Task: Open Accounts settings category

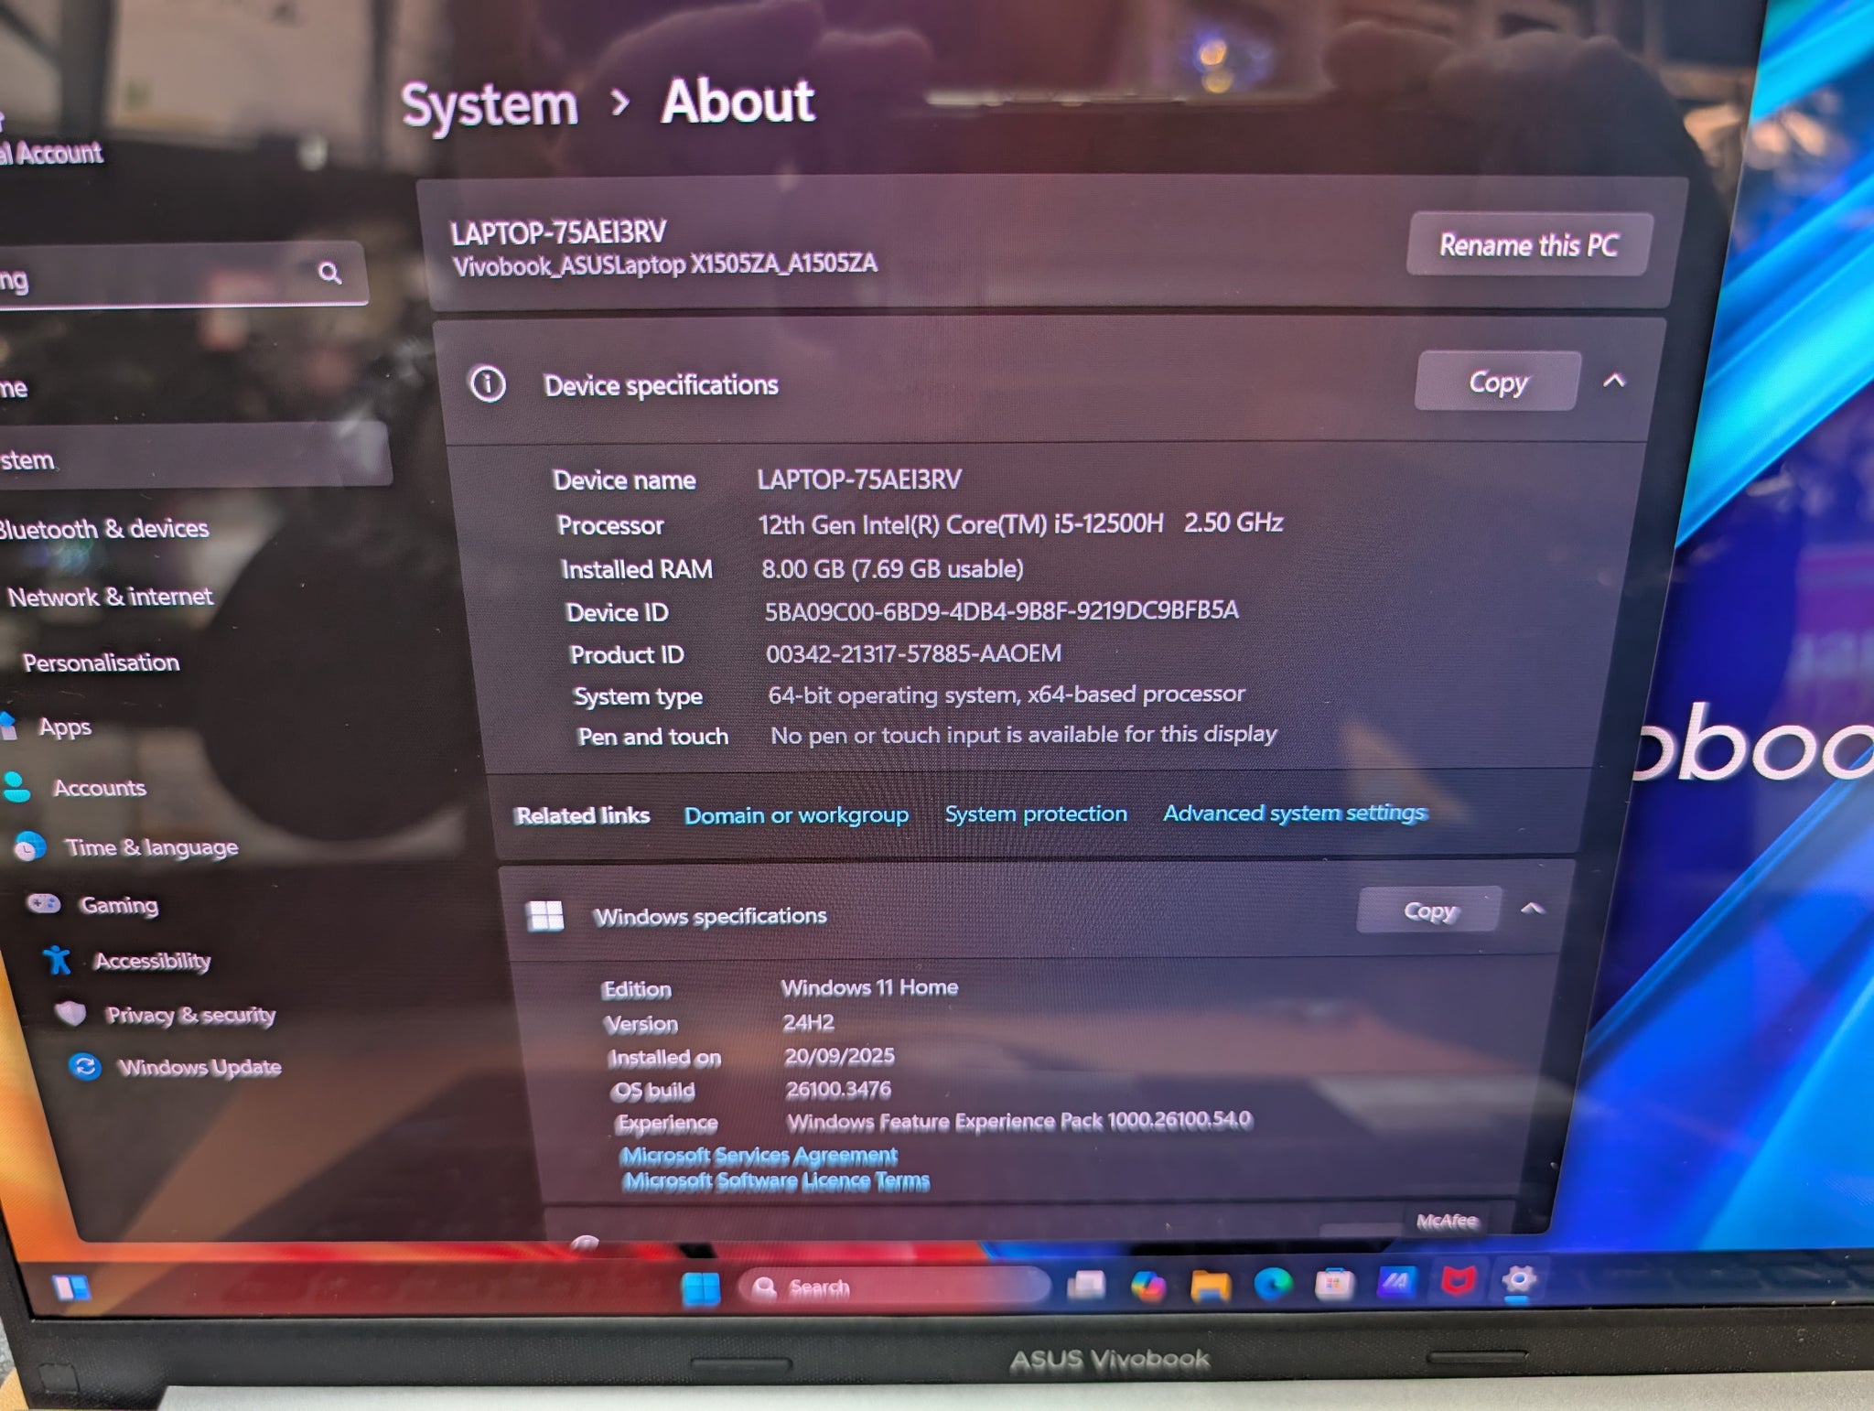Action: (x=99, y=788)
